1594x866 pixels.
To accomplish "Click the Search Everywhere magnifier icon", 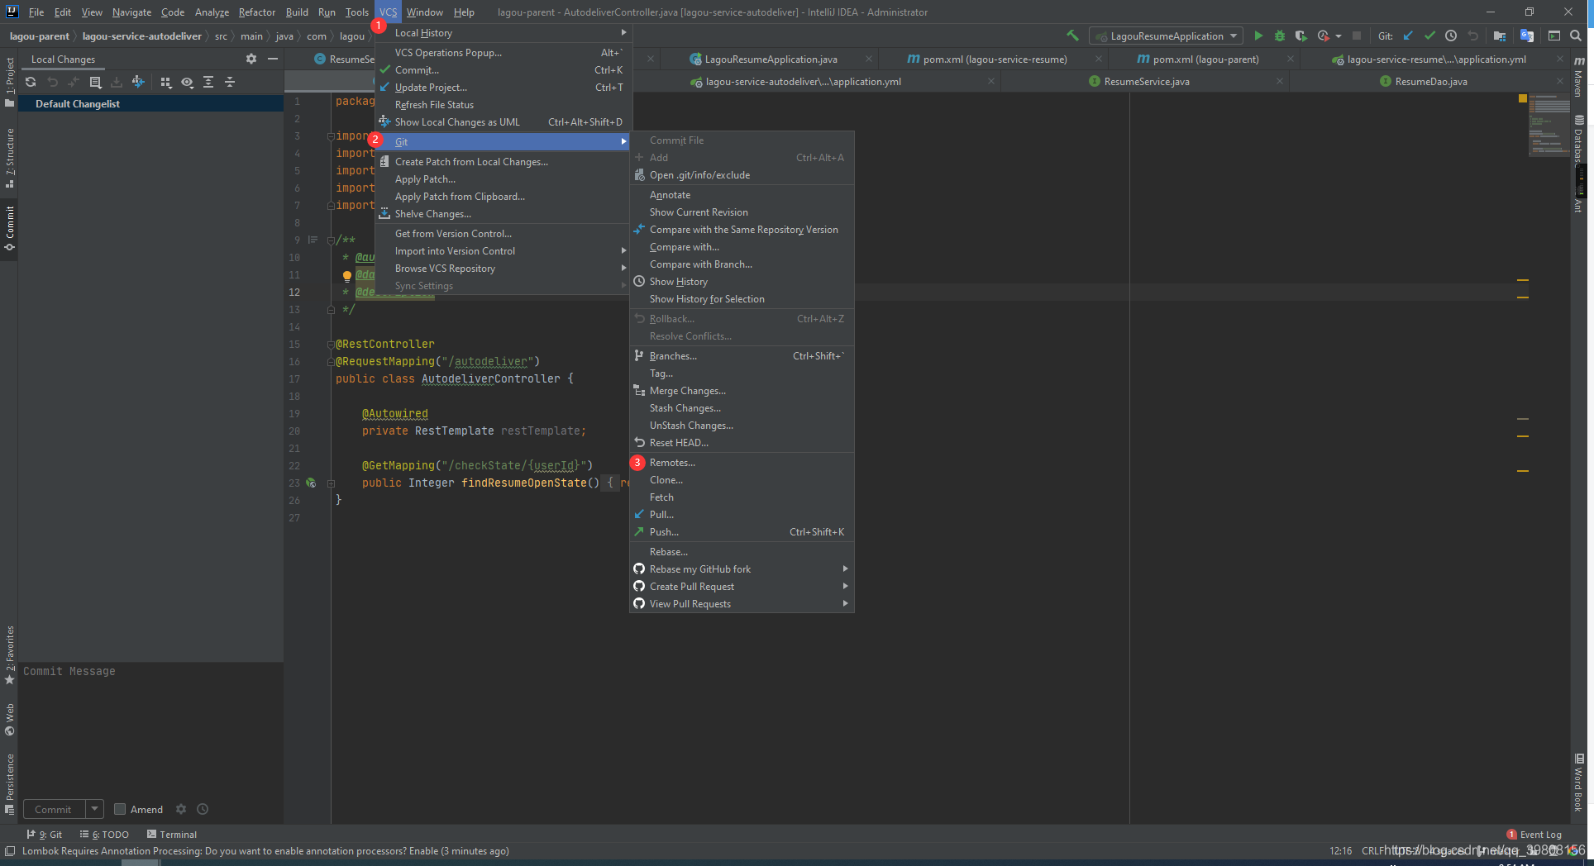I will coord(1576,36).
